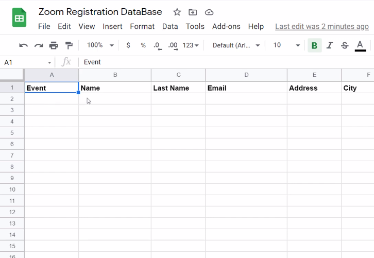This screenshot has width=374, height=258.
Task: Open the Format menu
Action: 142,26
